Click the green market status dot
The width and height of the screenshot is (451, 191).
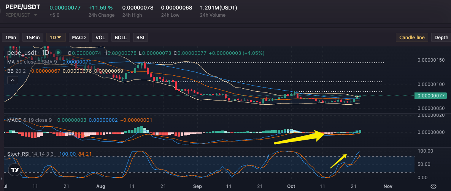58,53
